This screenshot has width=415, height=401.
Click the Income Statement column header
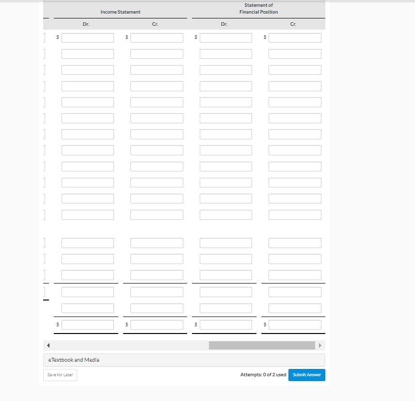(120, 12)
